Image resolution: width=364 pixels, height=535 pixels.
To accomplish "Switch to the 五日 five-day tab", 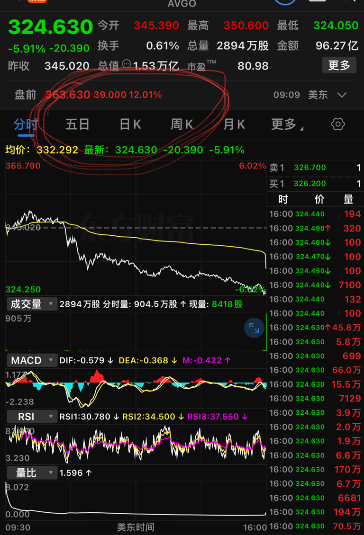I will 77,124.
